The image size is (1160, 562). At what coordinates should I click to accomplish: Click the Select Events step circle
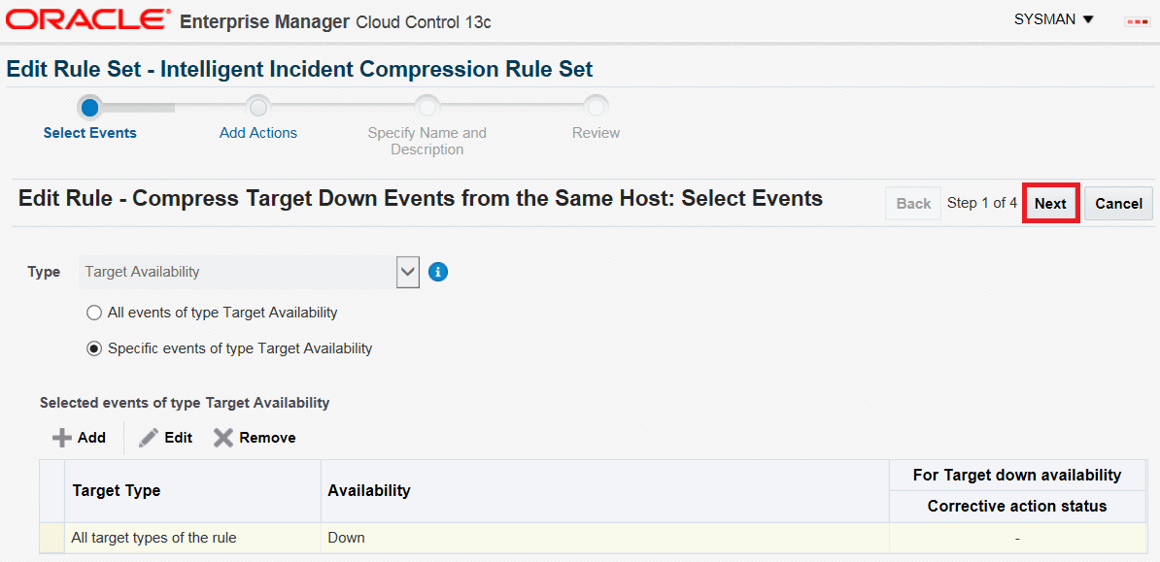(x=90, y=106)
